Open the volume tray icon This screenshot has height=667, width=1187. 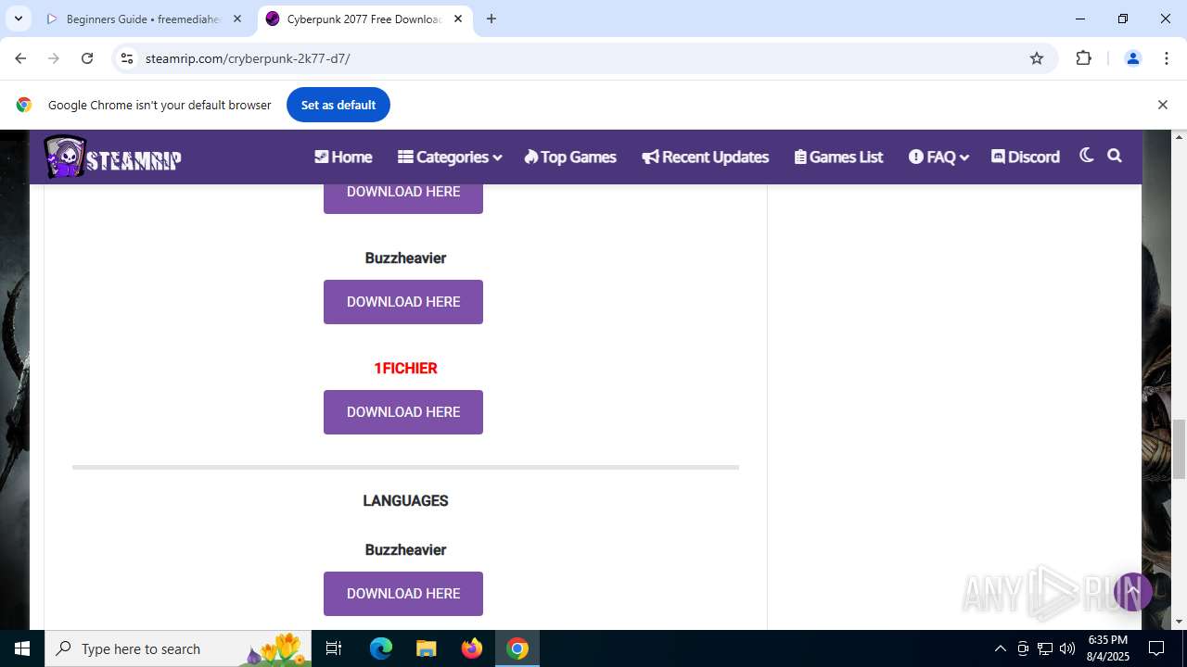[1067, 648]
